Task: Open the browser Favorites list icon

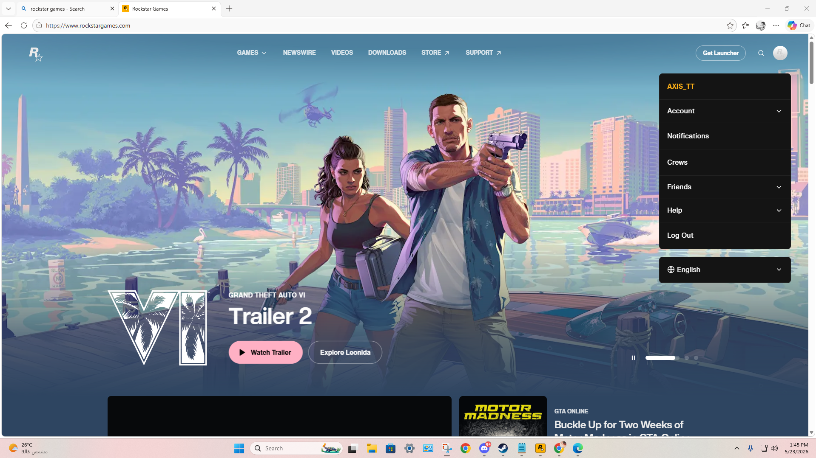Action: [x=745, y=25]
